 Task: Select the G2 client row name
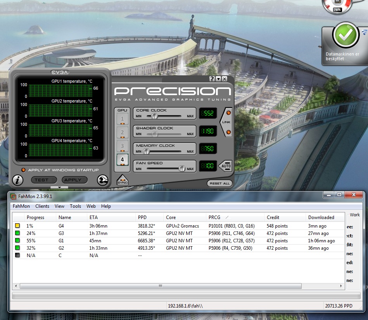[x=61, y=248]
